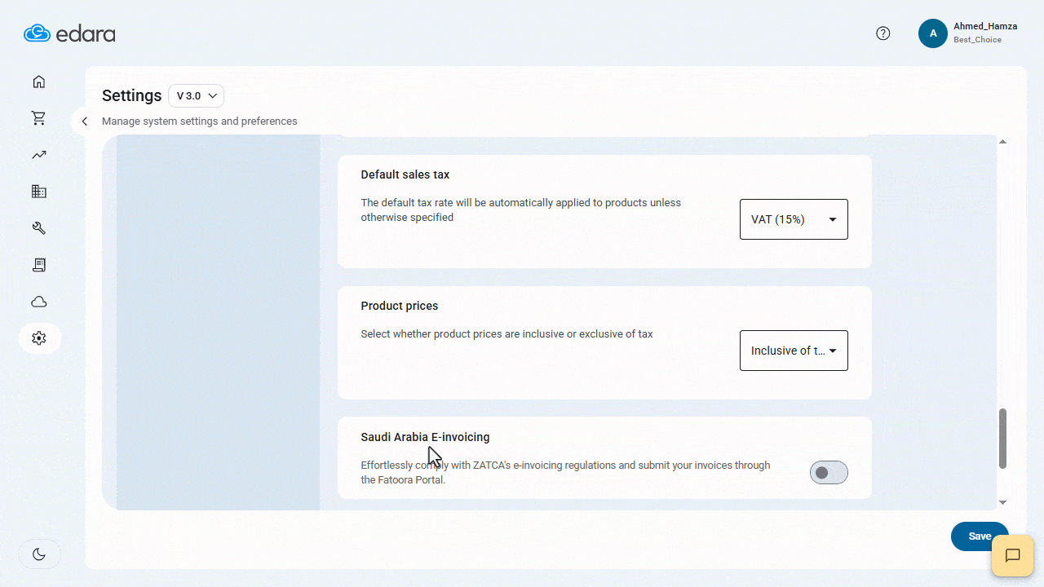Image resolution: width=1044 pixels, height=587 pixels.
Task: Enable Saudi Arabia E-invoicing switch
Action: coord(829,473)
